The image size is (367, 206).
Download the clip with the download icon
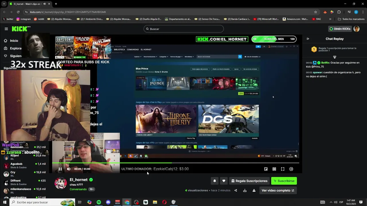click(x=245, y=191)
